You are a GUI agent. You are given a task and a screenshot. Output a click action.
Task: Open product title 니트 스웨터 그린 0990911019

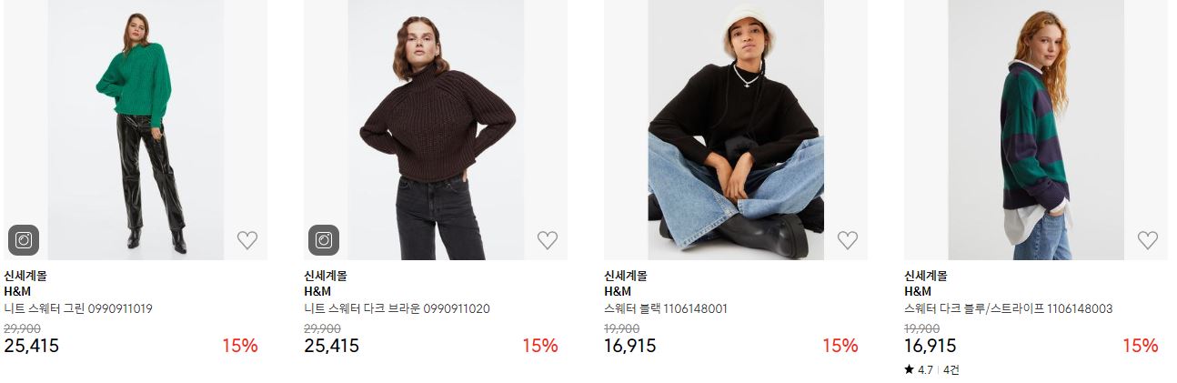coord(78,308)
